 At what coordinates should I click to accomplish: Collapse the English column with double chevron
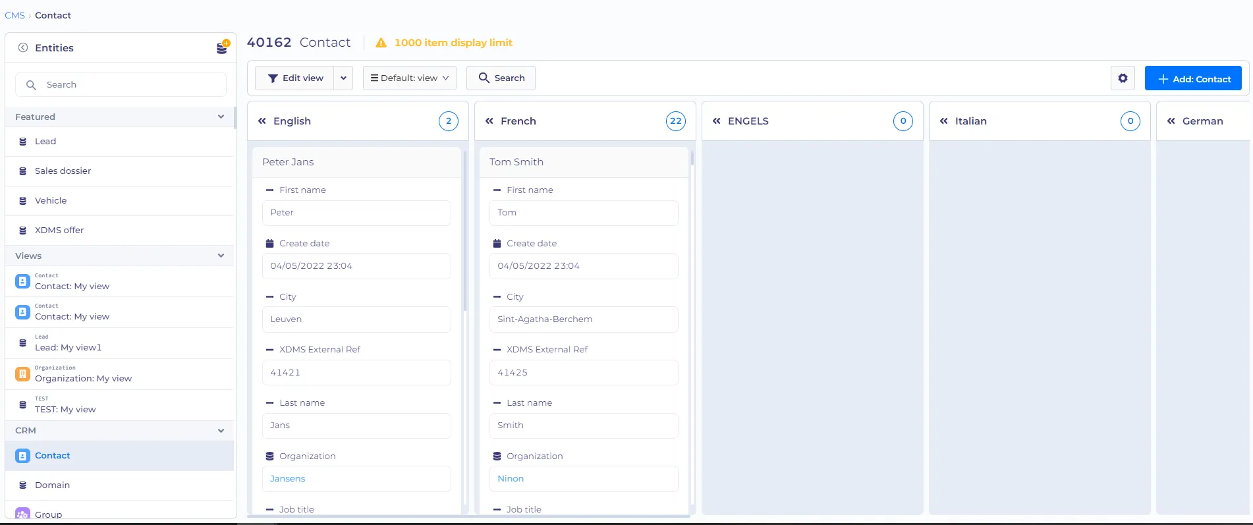(x=262, y=121)
